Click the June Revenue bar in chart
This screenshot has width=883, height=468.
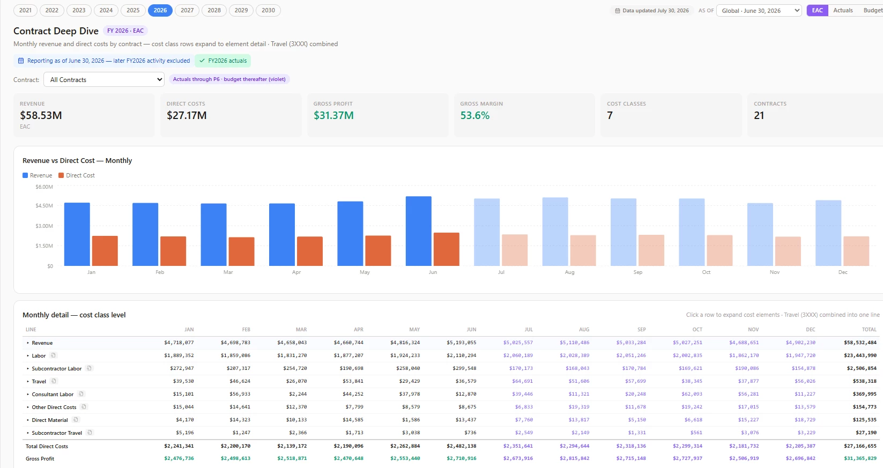tap(419, 231)
